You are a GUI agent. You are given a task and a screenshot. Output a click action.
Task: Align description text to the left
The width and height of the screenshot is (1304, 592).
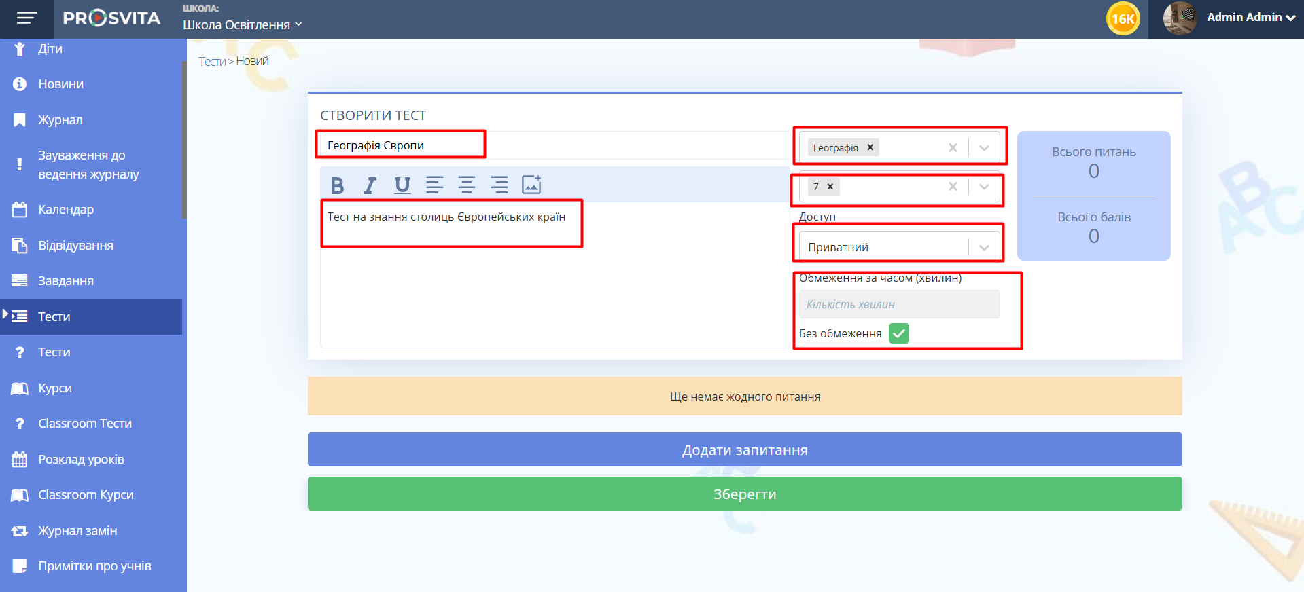click(434, 185)
